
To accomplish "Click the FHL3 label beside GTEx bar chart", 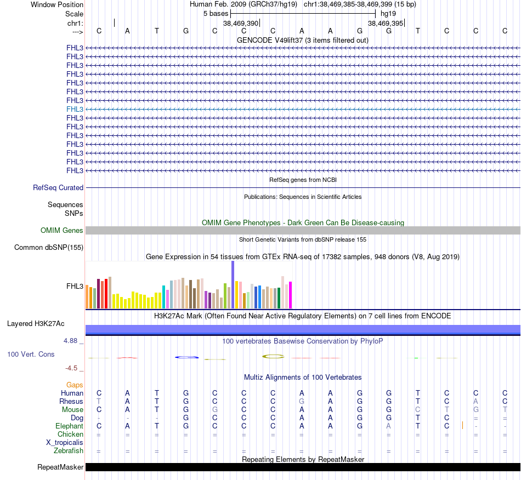I will pyautogui.click(x=75, y=286).
